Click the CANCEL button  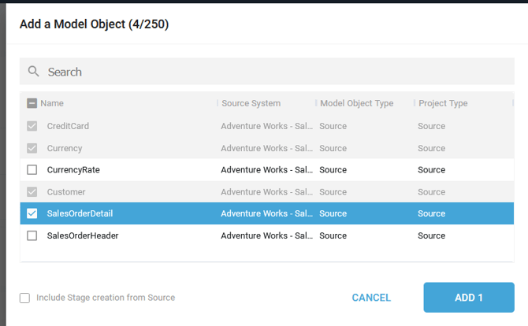click(x=371, y=298)
